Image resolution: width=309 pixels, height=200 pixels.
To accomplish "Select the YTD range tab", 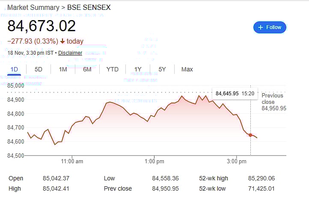I will [113, 69].
